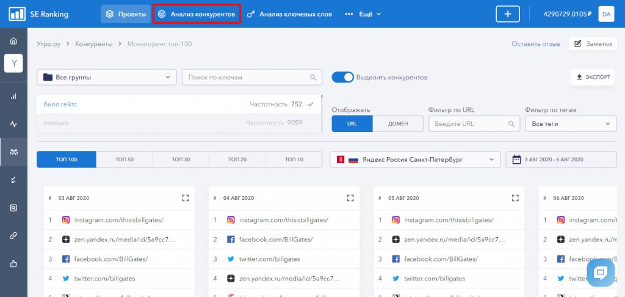Click the home icon in left sidebar
Screen dimensions: 625x297
13,41
